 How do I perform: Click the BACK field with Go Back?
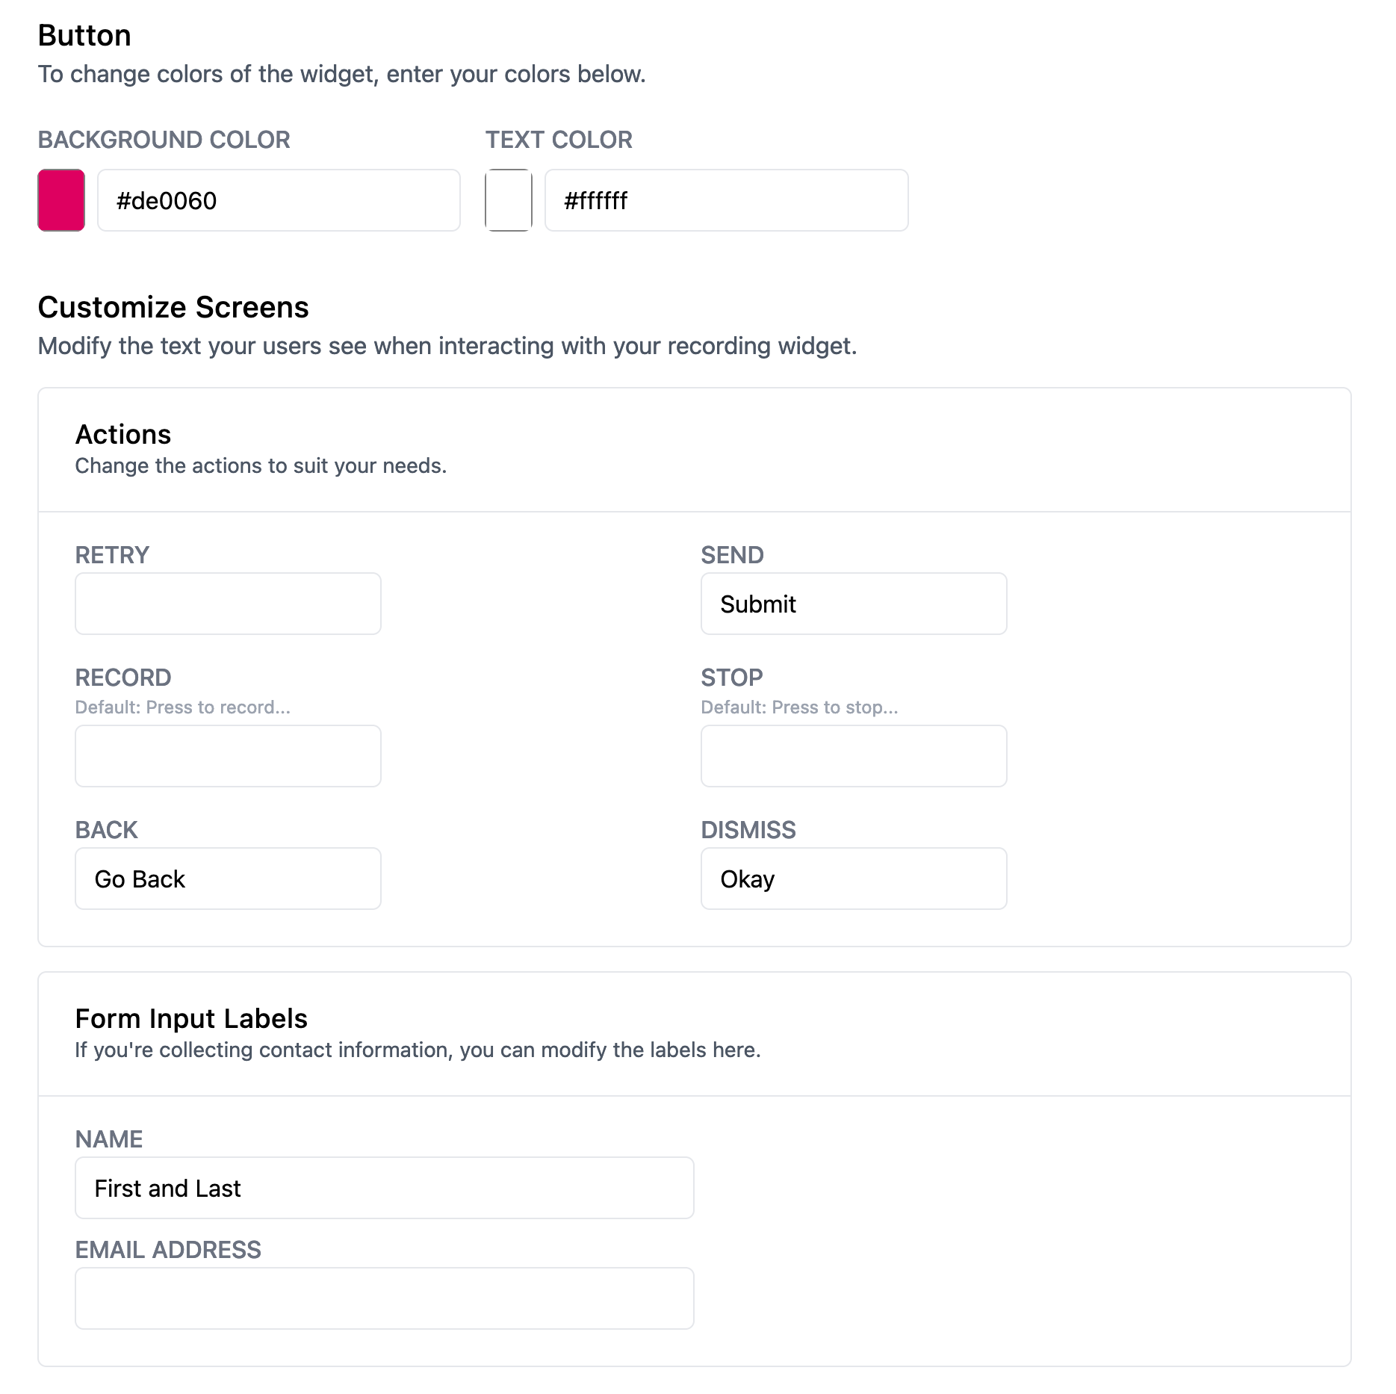[228, 879]
